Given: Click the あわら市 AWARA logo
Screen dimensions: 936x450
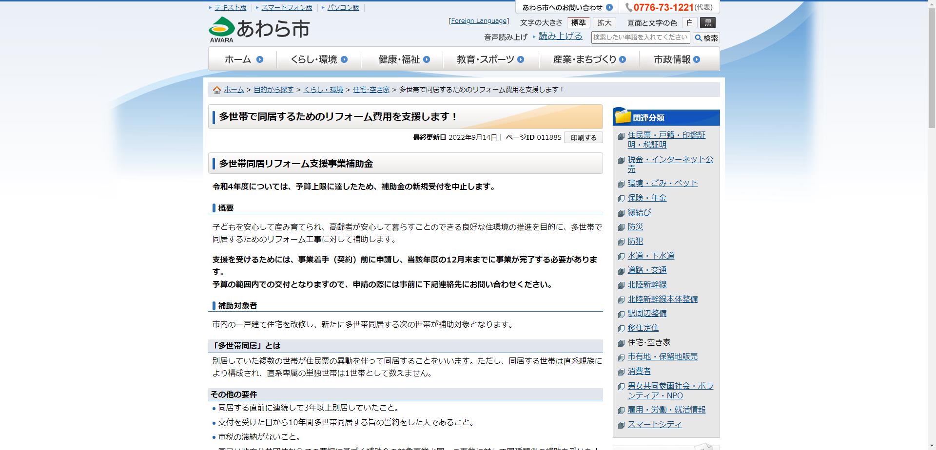Looking at the screenshot, I should click(x=259, y=30).
